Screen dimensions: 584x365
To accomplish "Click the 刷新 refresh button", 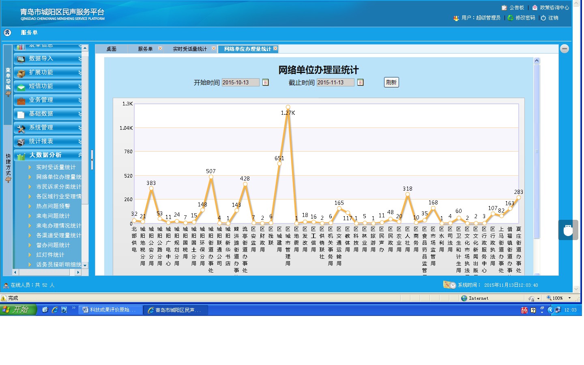I will click(391, 82).
